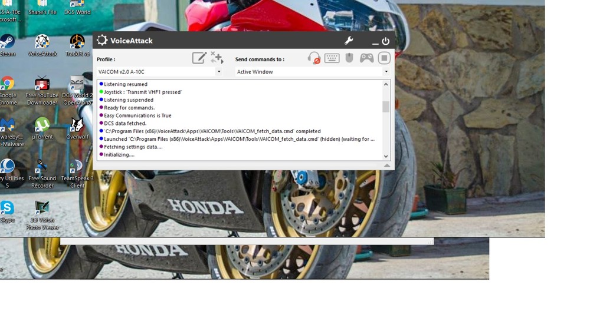Click the TrackIR v5 desktop icon

coord(77,45)
